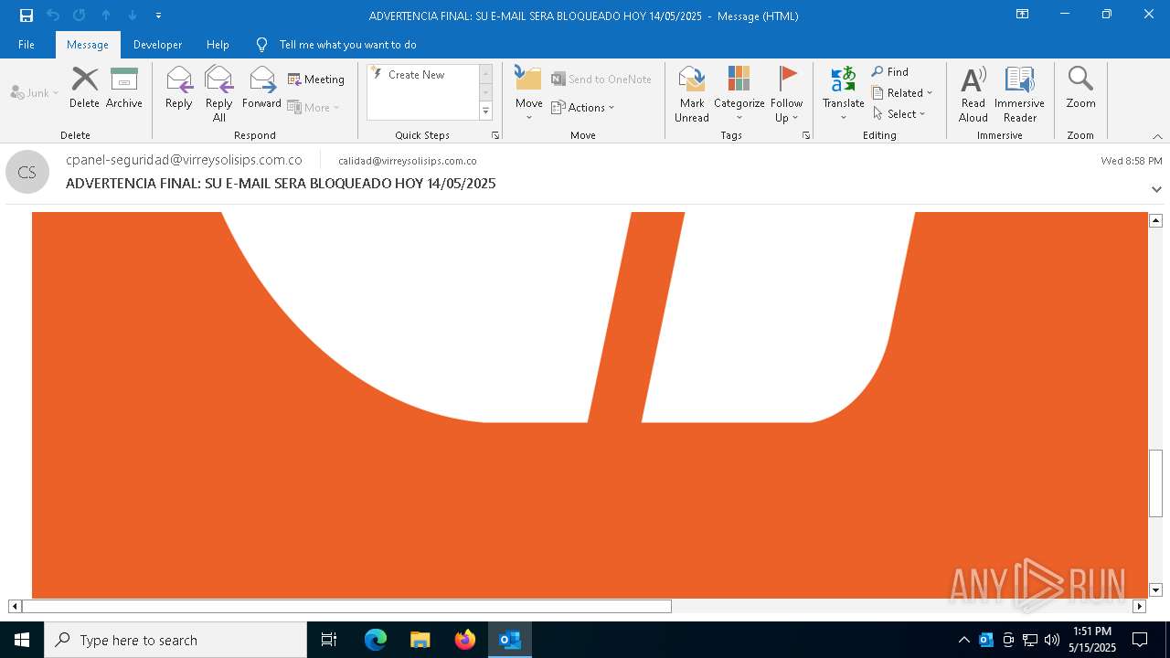The height and width of the screenshot is (658, 1170).
Task: Click the Undo arrow in the quick access toolbar
Action: [53, 16]
